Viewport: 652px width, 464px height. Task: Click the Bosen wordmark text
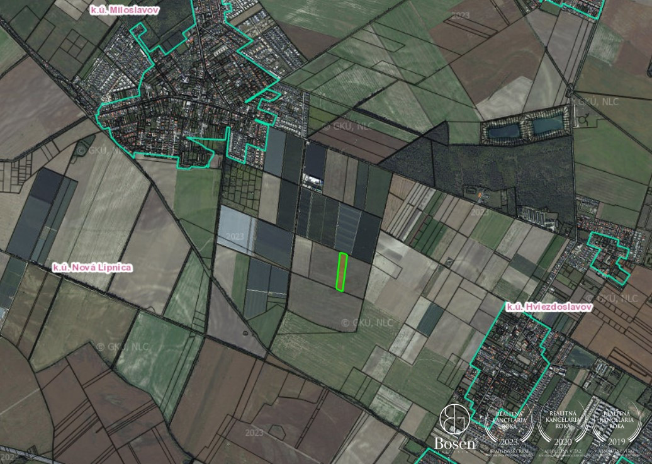pos(455,444)
